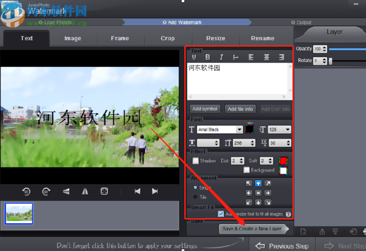Click the Add file info button
Viewport: 366px width, 251px height.
240,109
